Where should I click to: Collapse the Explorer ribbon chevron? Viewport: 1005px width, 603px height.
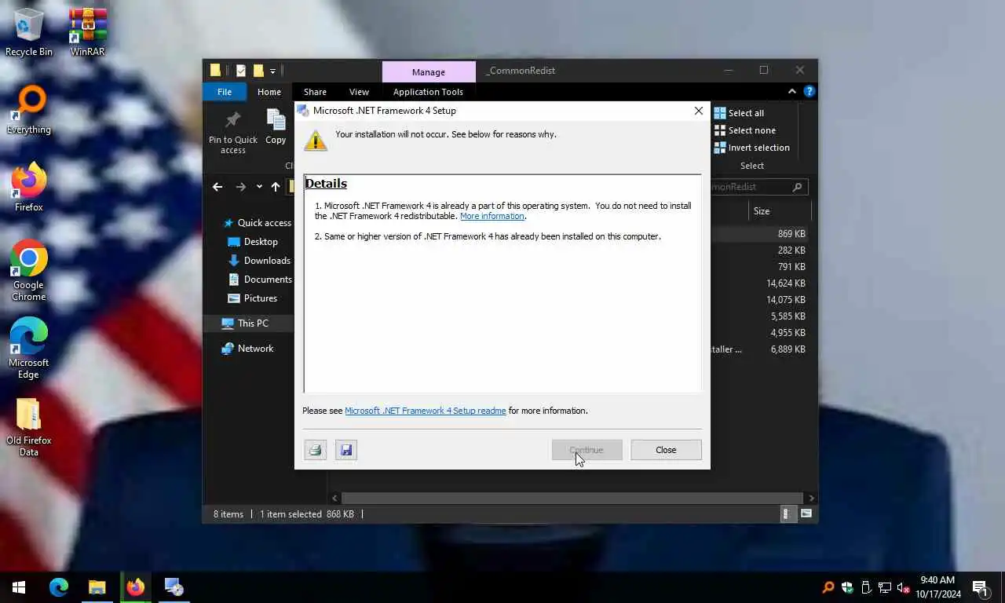(794, 91)
